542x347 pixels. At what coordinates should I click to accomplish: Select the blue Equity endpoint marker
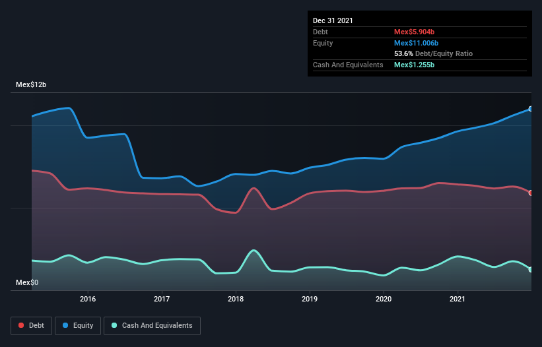[x=531, y=109]
